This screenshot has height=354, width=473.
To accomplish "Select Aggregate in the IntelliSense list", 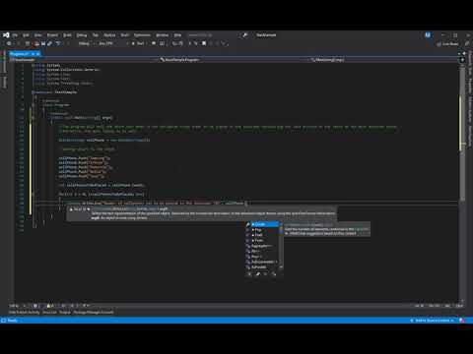I will coord(262,246).
